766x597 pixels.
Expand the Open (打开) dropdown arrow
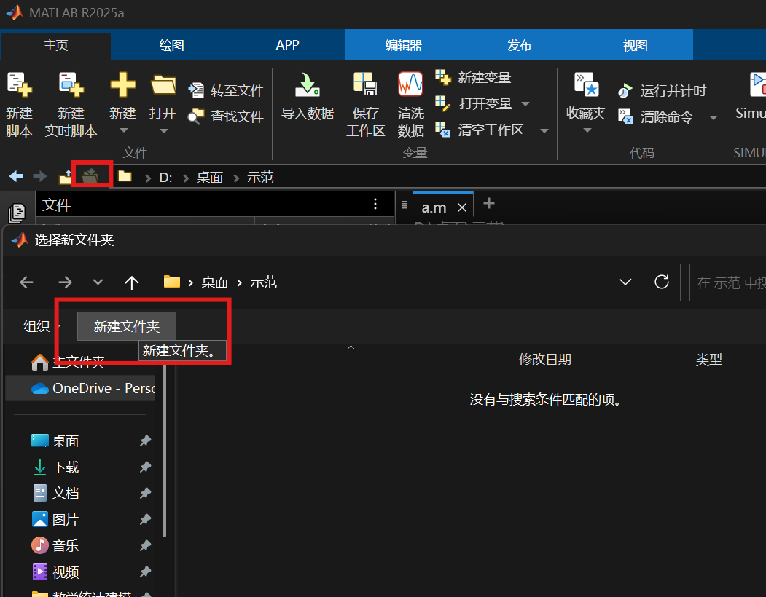pyautogui.click(x=164, y=131)
